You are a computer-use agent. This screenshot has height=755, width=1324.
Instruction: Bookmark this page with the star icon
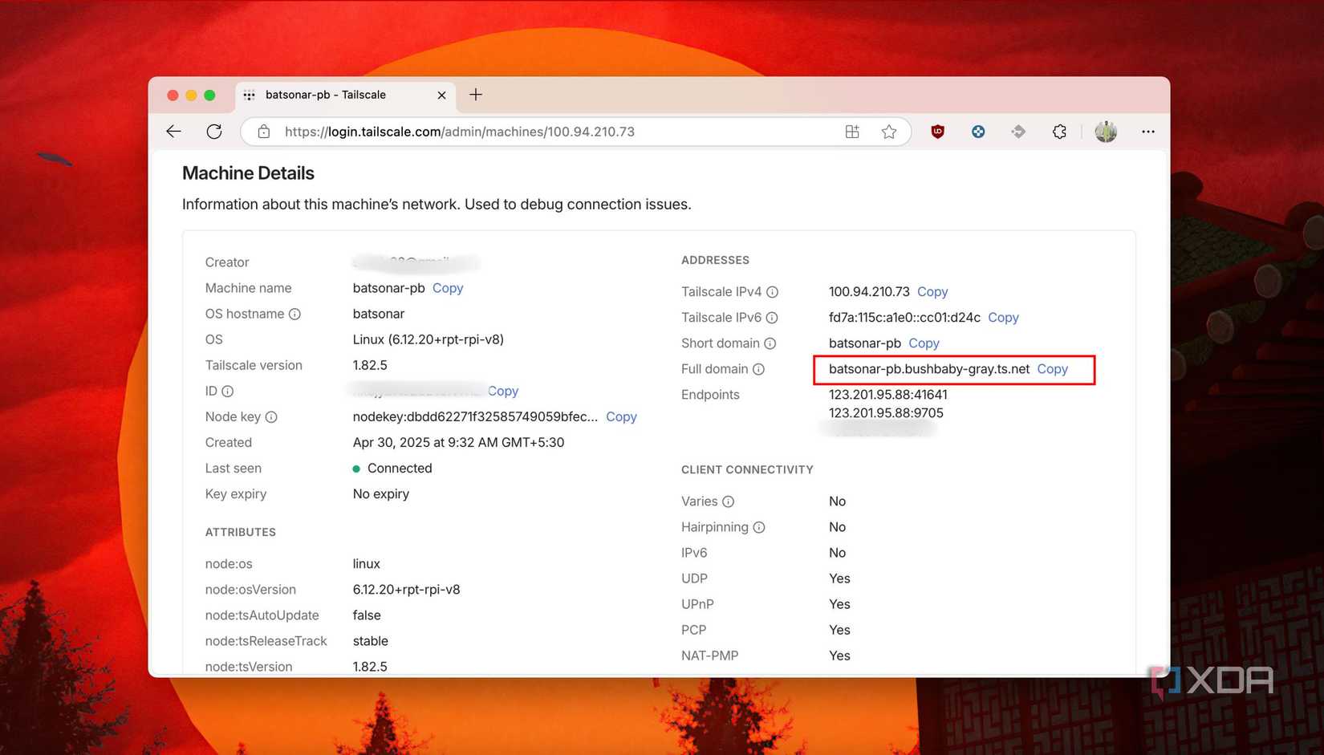tap(889, 132)
